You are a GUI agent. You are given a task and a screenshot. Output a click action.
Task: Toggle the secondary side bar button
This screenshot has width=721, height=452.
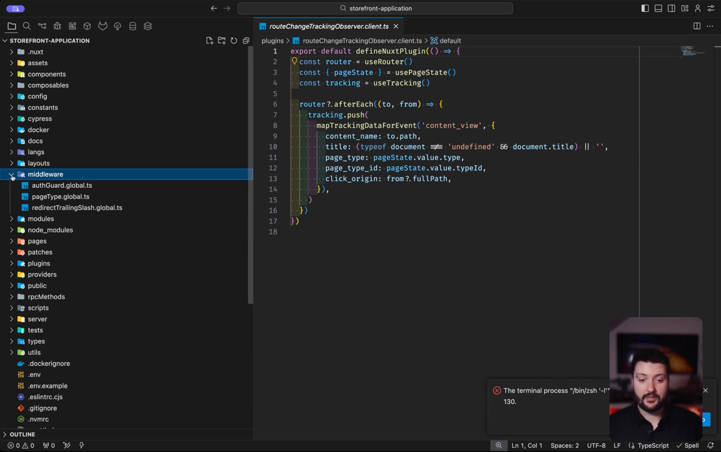[671, 8]
